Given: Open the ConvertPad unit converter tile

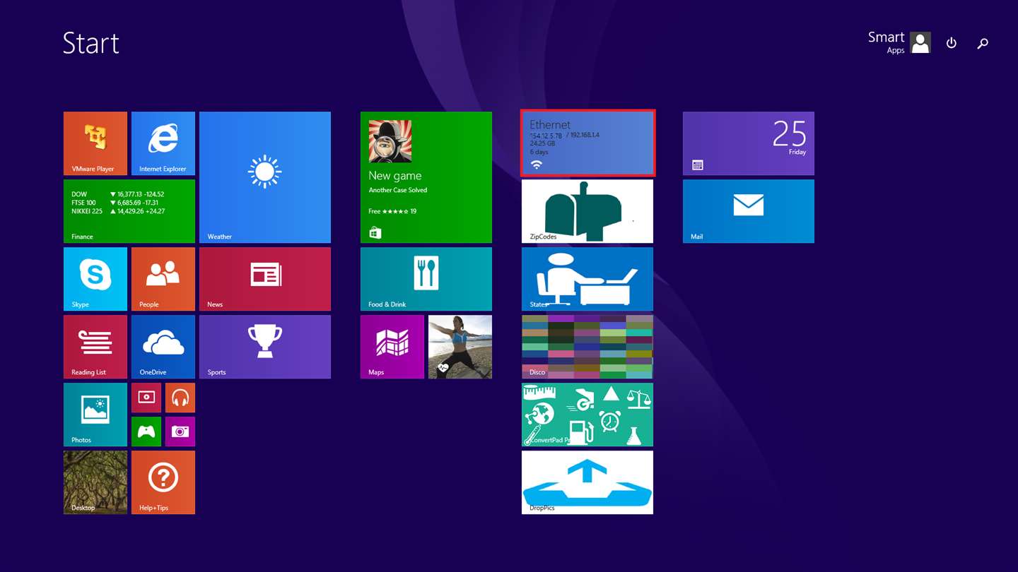Looking at the screenshot, I should (587, 415).
